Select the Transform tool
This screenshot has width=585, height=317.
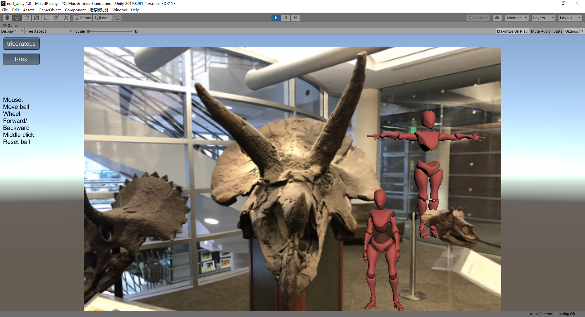pyautogui.click(x=56, y=17)
